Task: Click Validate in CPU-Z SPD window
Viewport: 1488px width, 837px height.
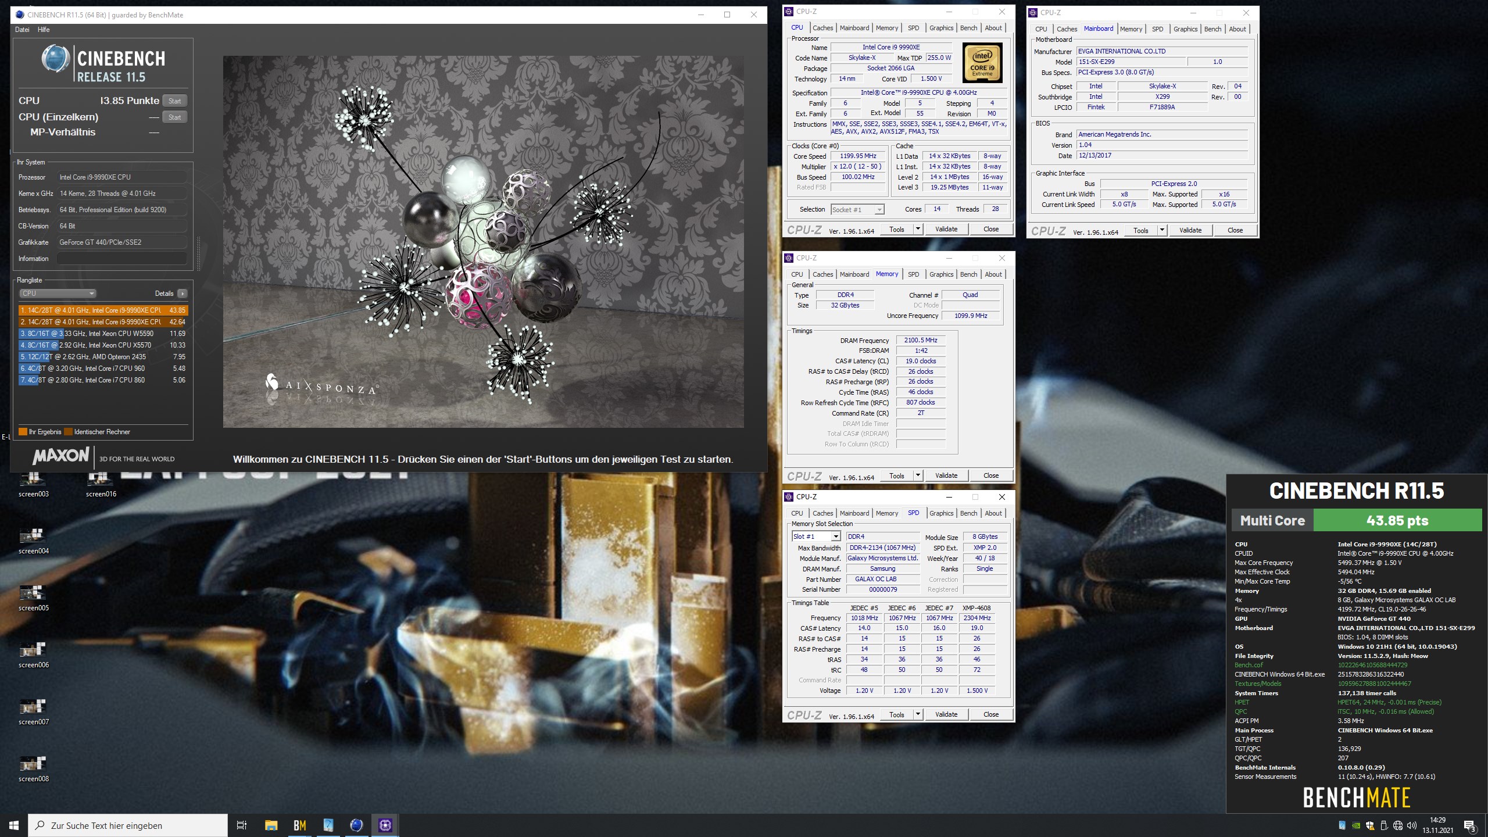Action: point(946,714)
